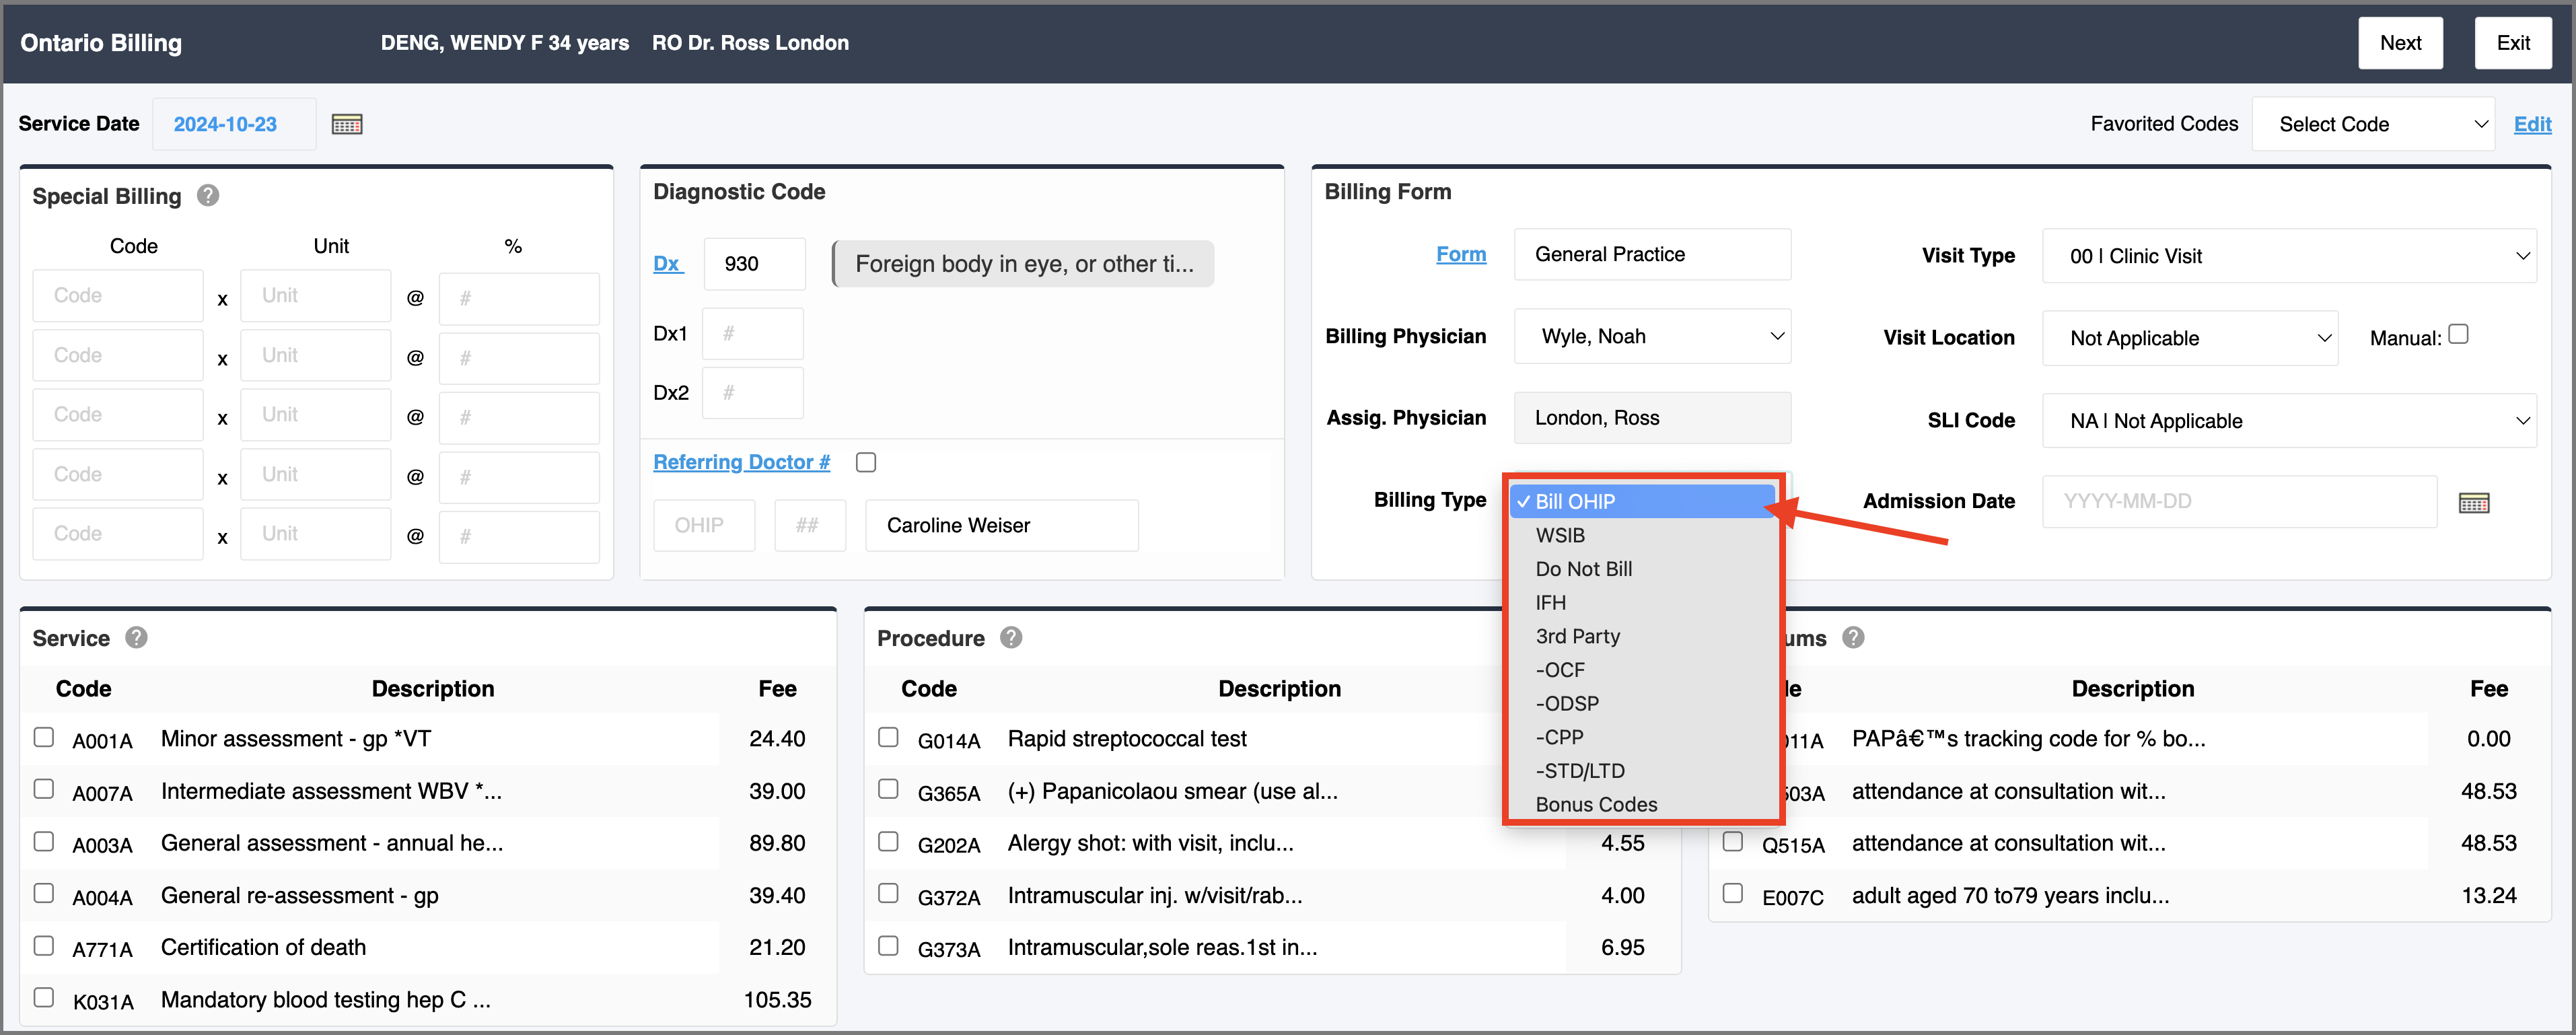Check the E007C adult aged 70 to79 checkbox

pos(1733,893)
